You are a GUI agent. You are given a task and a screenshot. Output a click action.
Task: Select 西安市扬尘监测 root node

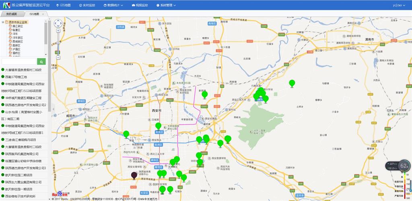19,22
